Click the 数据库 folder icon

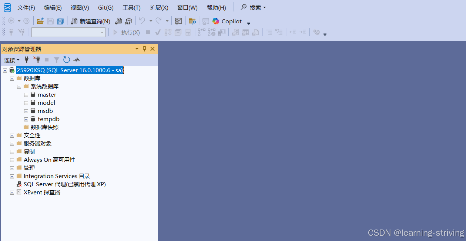coord(19,78)
